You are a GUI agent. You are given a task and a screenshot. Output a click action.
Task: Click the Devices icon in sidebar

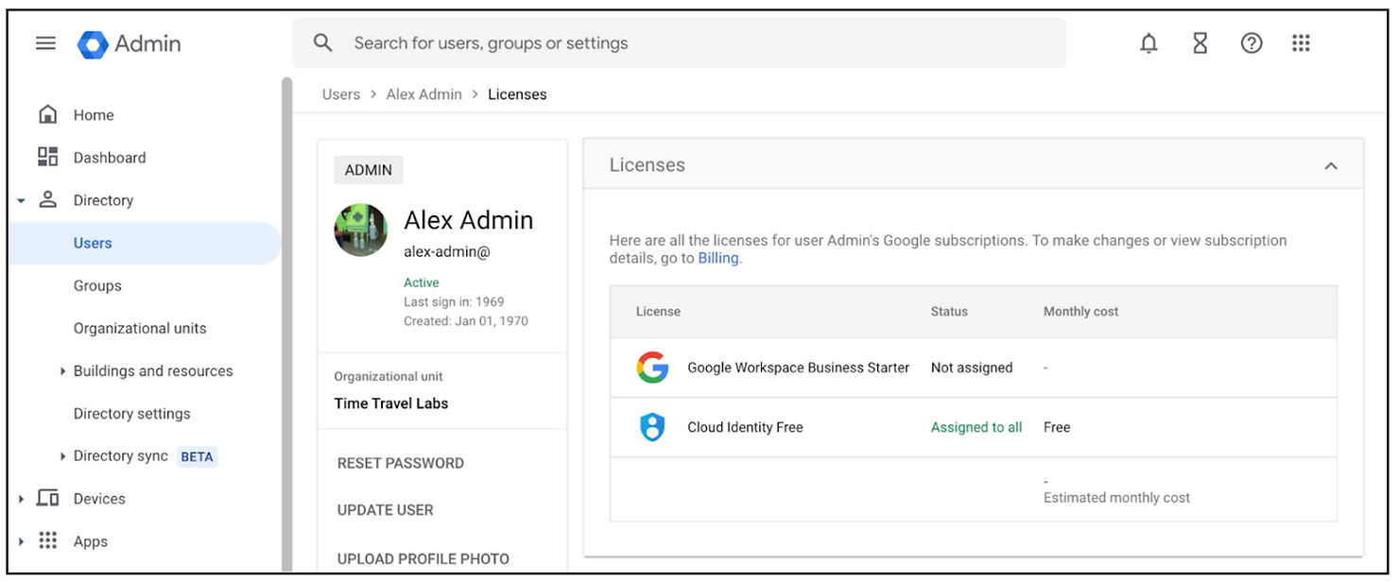pyautogui.click(x=47, y=498)
